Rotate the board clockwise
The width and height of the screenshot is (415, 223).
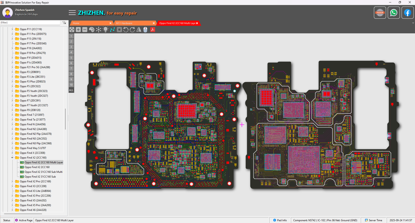(x=132, y=29)
